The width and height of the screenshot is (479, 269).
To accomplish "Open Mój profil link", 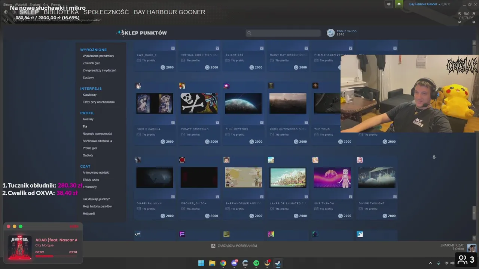I will pyautogui.click(x=89, y=214).
